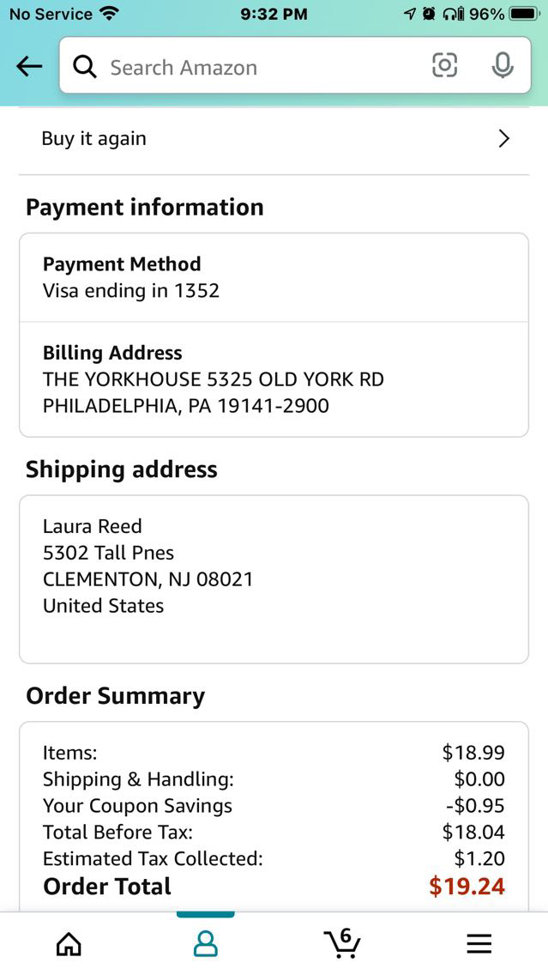Tap the clock showing 9:32 PM

(274, 15)
